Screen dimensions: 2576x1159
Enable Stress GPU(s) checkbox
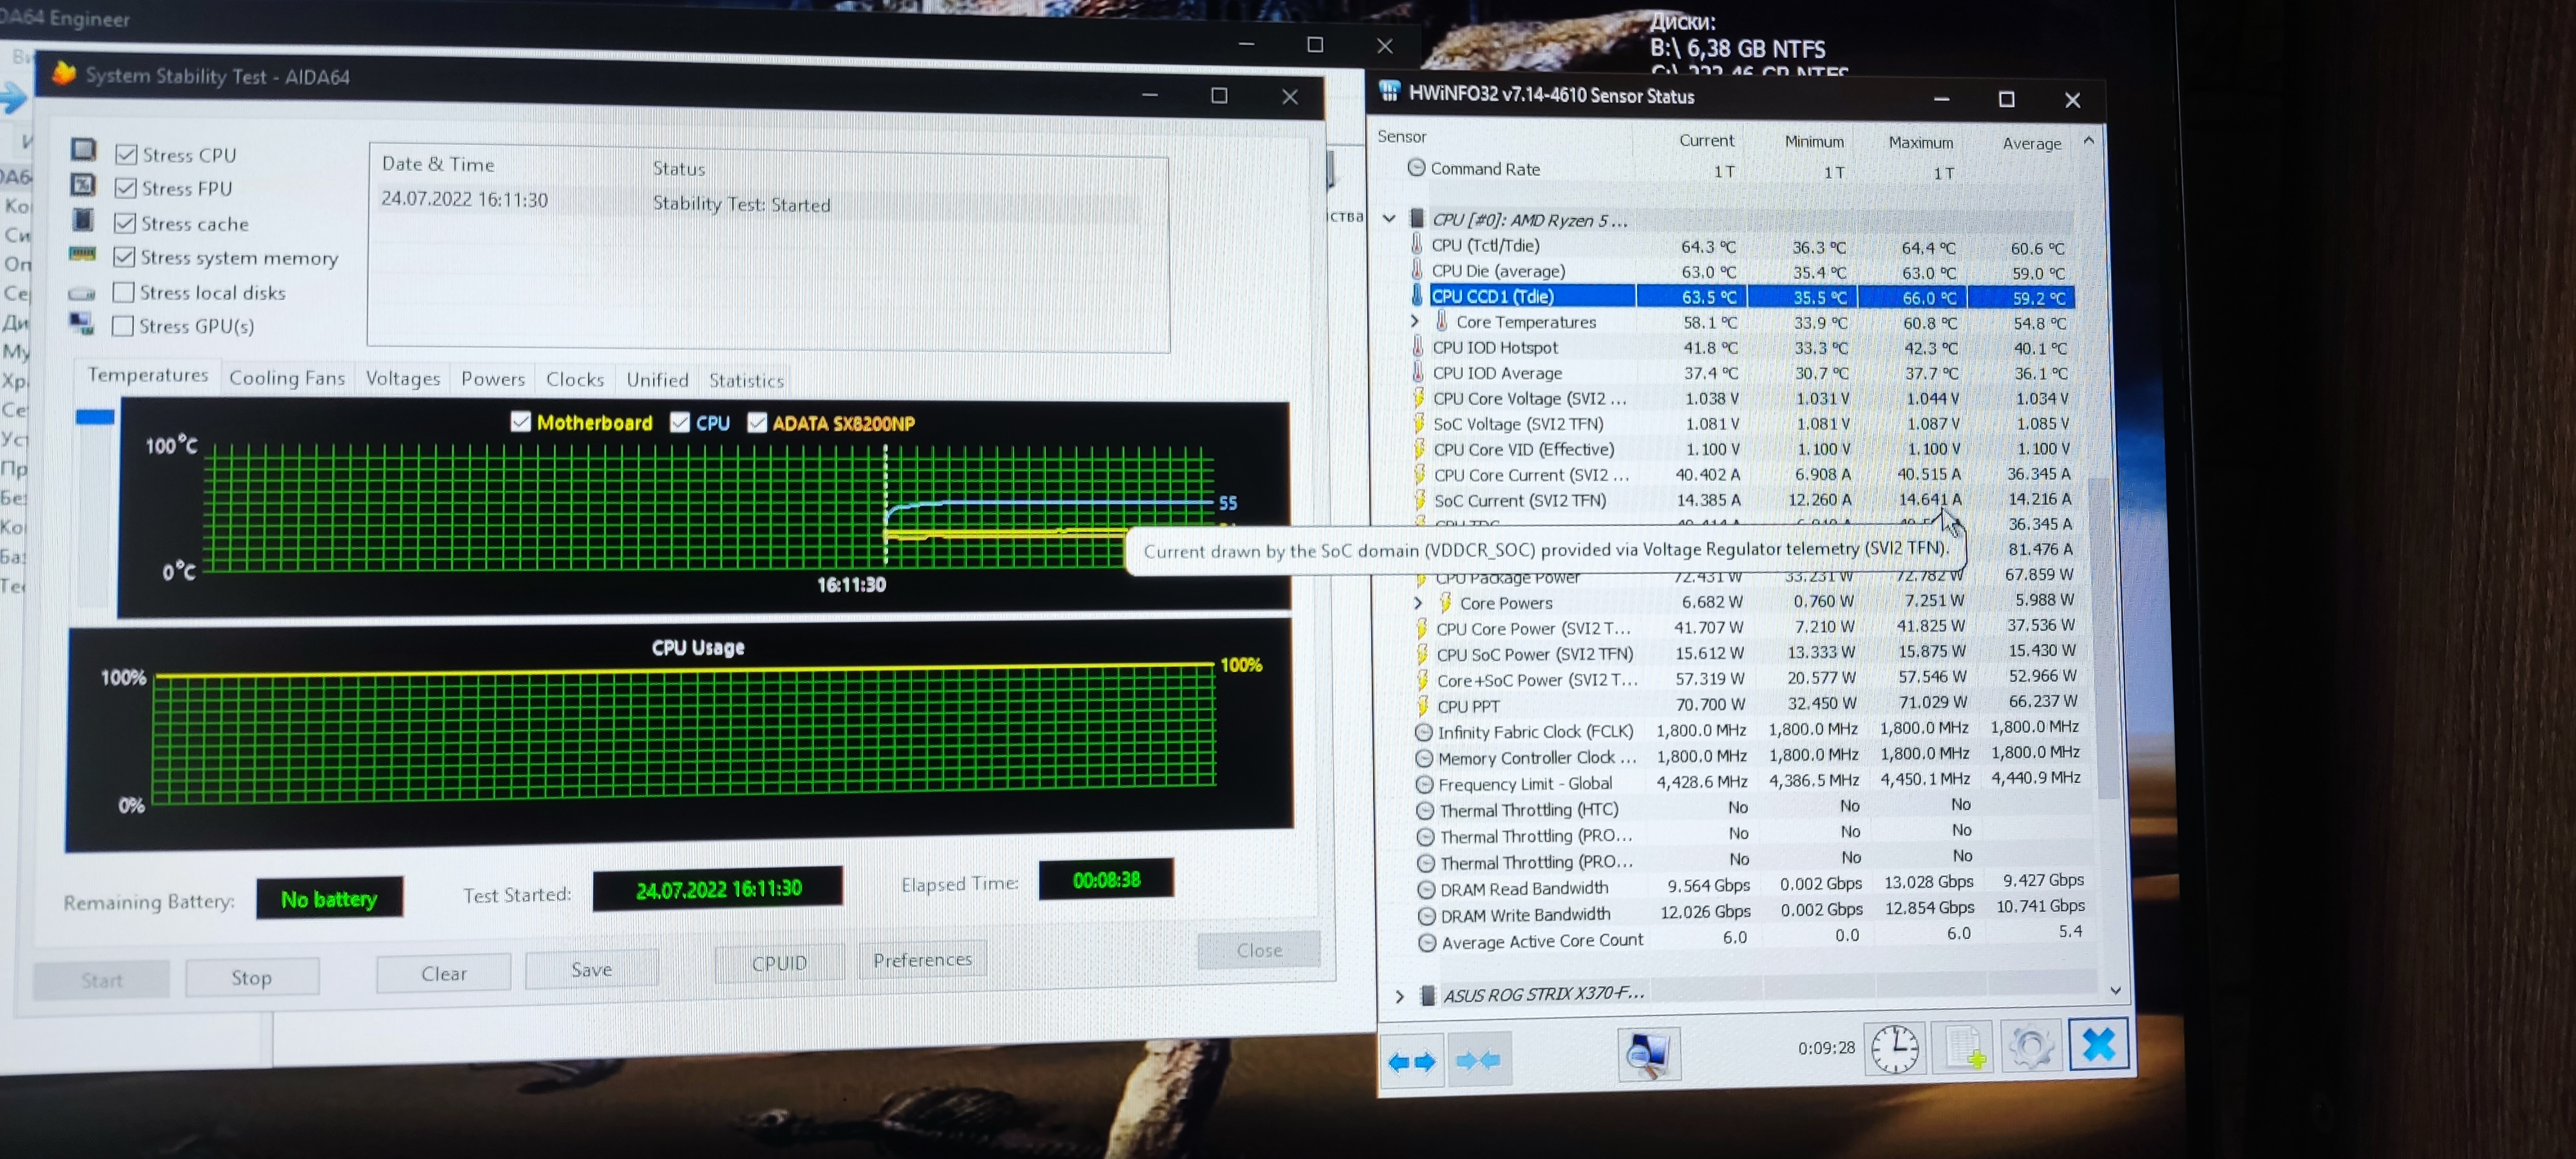pyautogui.click(x=124, y=326)
